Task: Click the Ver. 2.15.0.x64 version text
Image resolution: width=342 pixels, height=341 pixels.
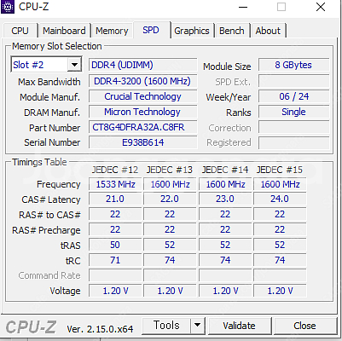Action: coord(100,329)
